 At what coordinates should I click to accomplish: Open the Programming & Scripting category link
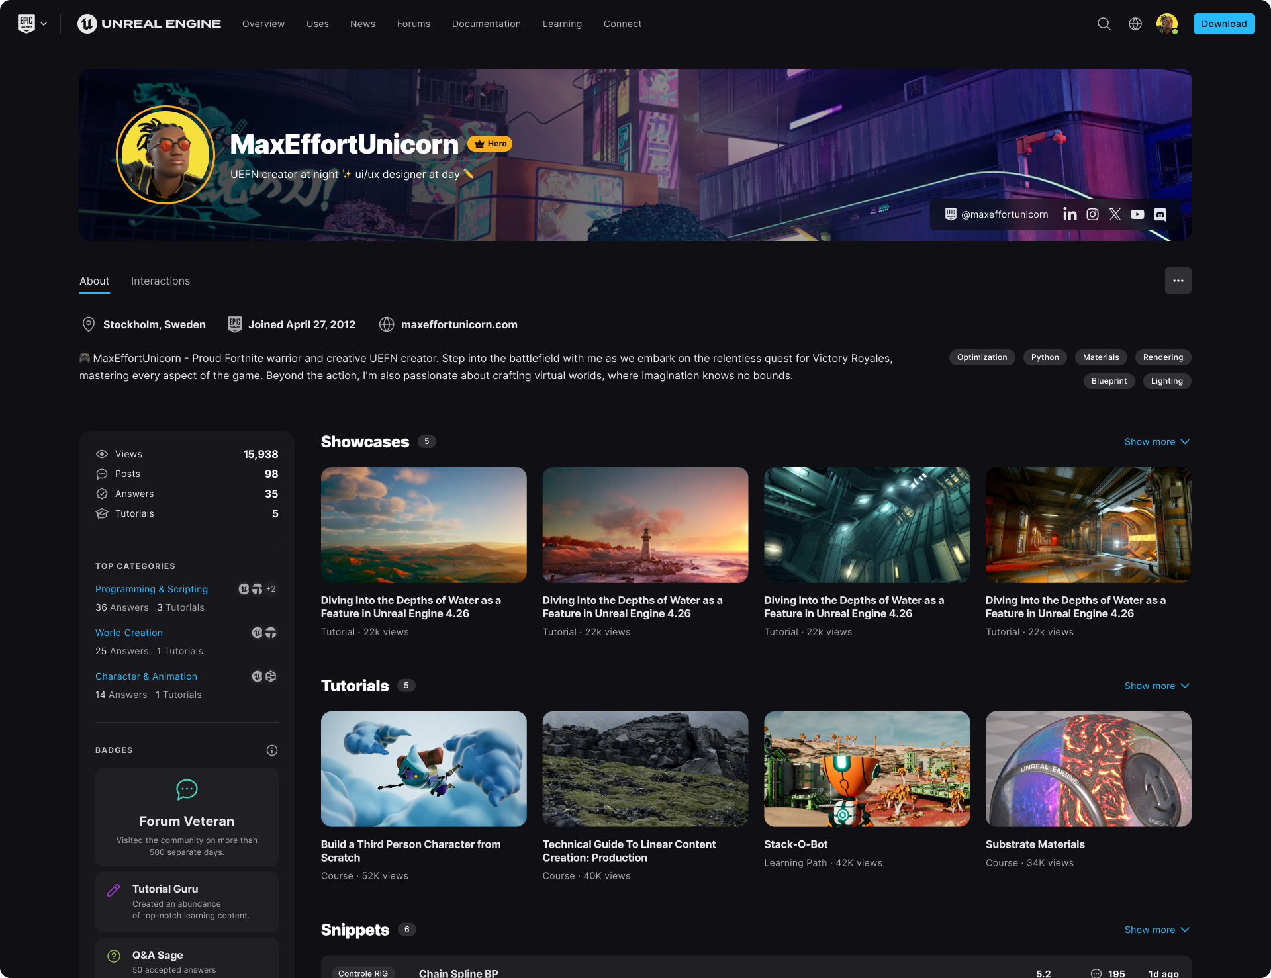152,589
